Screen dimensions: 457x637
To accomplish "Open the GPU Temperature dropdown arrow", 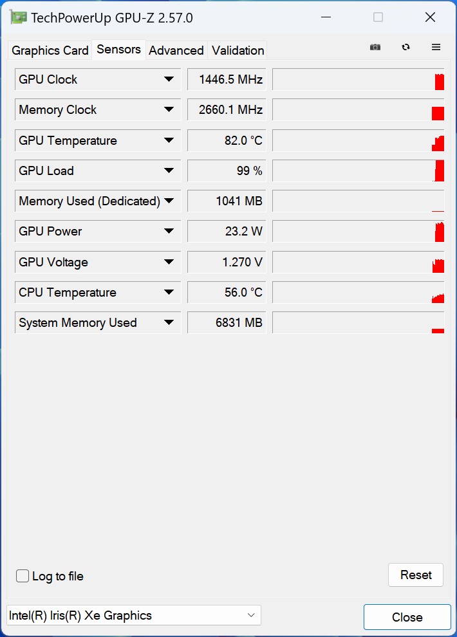I will [x=169, y=140].
